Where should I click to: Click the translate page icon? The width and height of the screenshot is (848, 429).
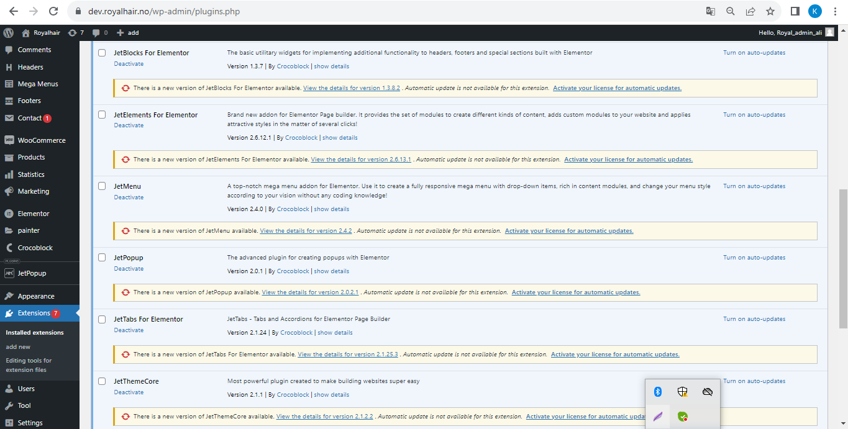(x=711, y=11)
